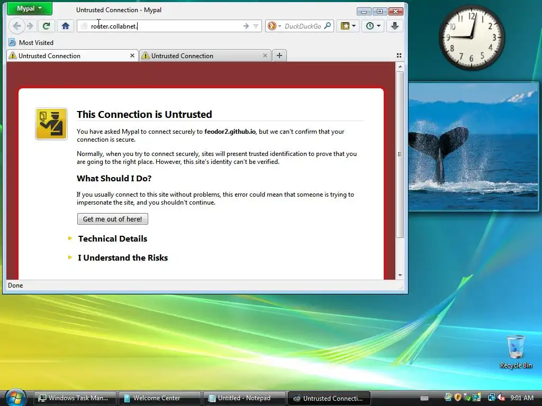Click the network tray icon
Viewport: 542px width, 406px height.
point(491,398)
